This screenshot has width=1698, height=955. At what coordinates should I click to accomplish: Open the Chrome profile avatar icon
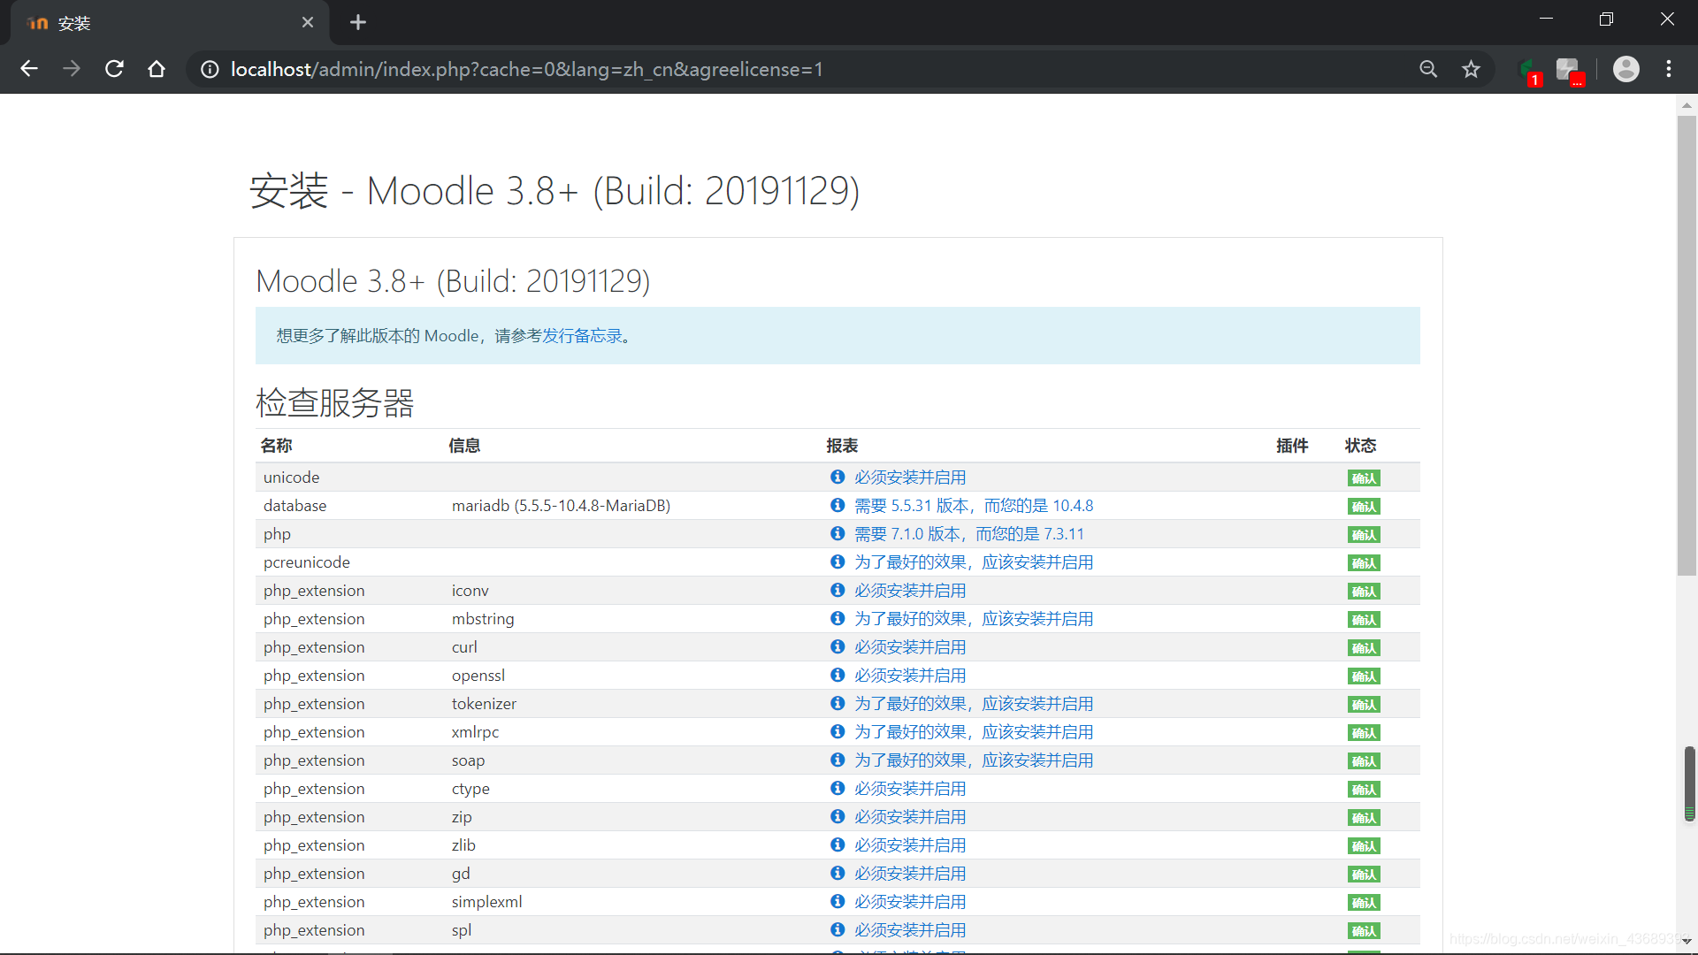[1625, 69]
